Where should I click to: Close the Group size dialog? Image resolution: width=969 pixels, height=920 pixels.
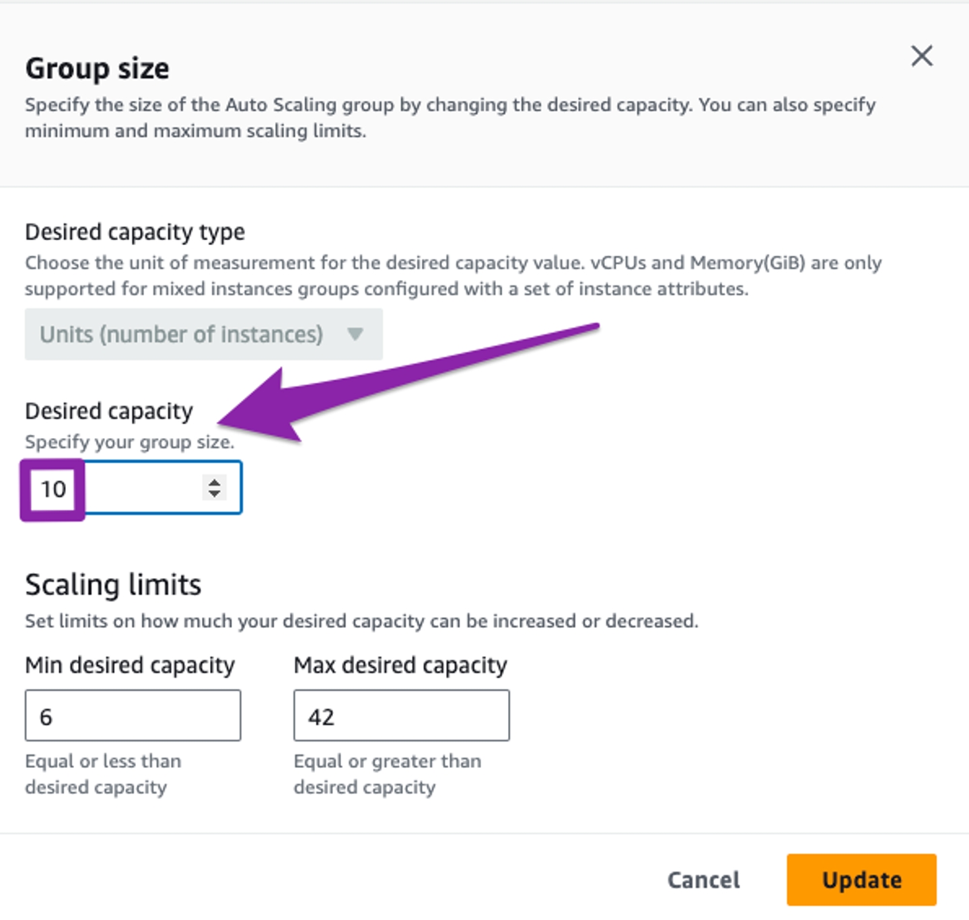pyautogui.click(x=921, y=56)
